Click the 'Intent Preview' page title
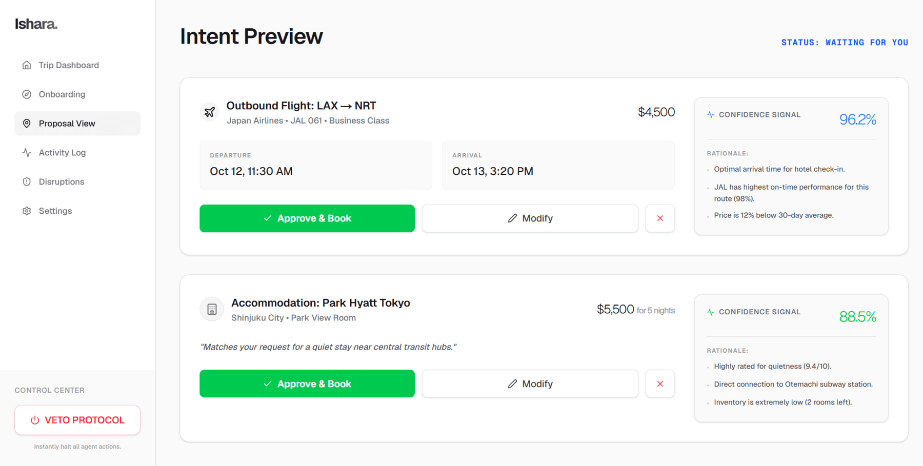Image resolution: width=923 pixels, height=466 pixels. (x=251, y=36)
